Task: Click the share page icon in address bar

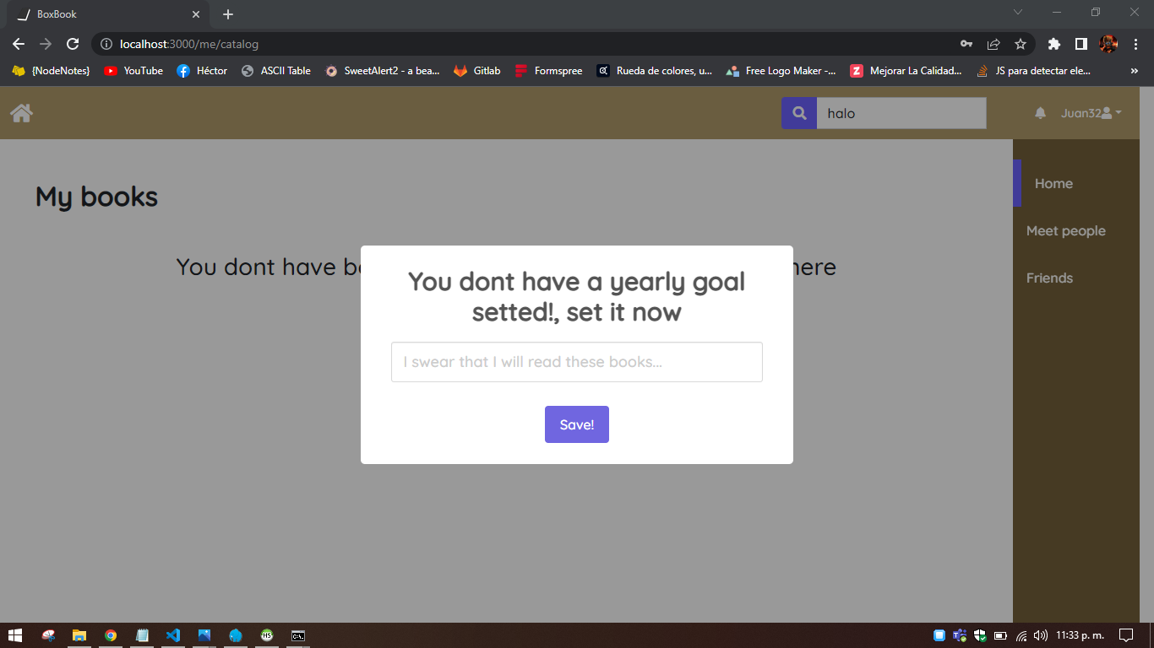Action: [993, 44]
